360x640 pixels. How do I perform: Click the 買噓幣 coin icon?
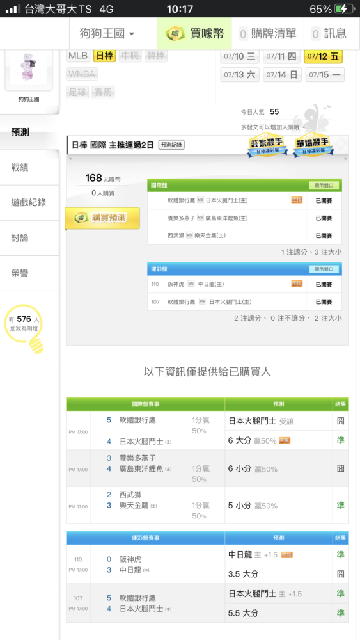pyautogui.click(x=175, y=33)
